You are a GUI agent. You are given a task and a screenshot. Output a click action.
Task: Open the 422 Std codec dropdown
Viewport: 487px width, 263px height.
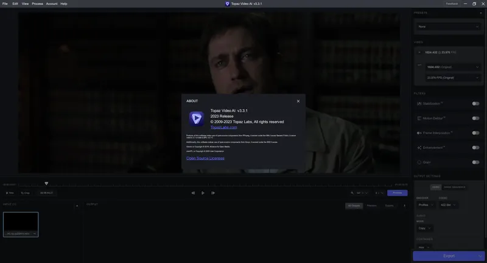point(448,205)
